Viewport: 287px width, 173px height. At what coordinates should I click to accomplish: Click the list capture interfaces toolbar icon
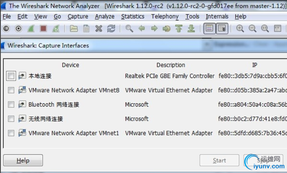tap(6, 29)
